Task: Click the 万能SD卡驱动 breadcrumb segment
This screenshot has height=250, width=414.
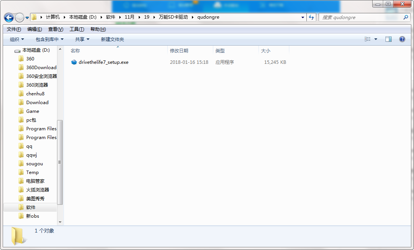Action: click(173, 17)
